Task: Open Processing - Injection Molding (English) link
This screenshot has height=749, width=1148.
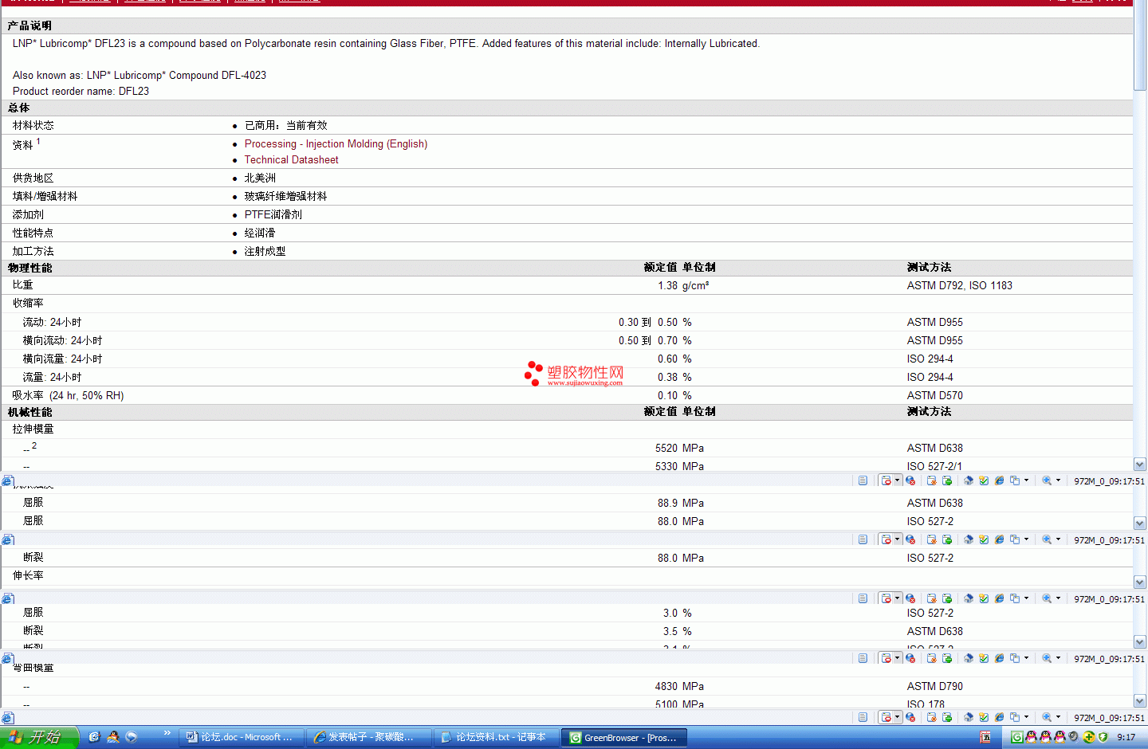Action: pos(336,143)
